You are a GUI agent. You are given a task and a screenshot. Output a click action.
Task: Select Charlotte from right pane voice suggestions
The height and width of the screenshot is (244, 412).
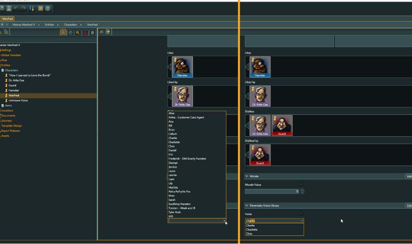(x=274, y=229)
